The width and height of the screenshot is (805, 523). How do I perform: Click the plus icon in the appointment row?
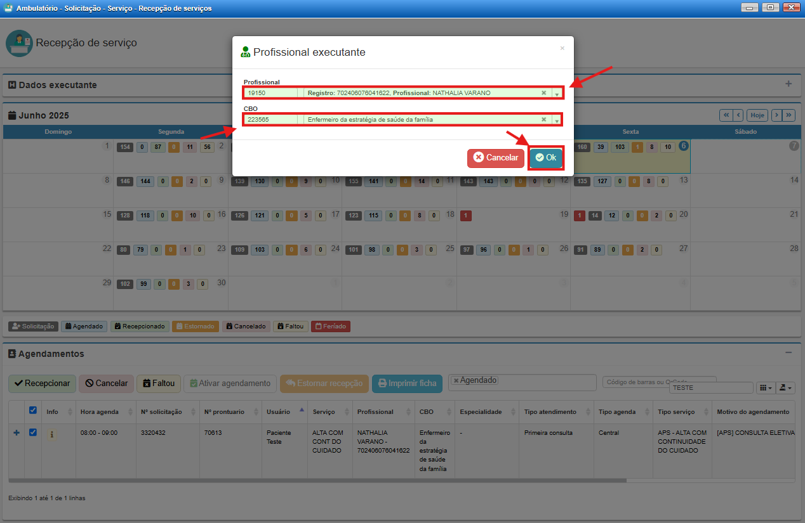[17, 433]
